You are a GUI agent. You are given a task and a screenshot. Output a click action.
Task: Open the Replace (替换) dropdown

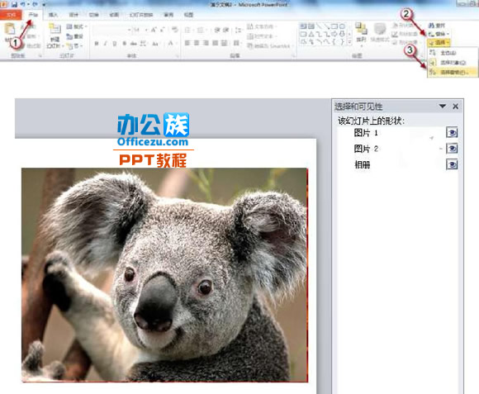point(439,34)
